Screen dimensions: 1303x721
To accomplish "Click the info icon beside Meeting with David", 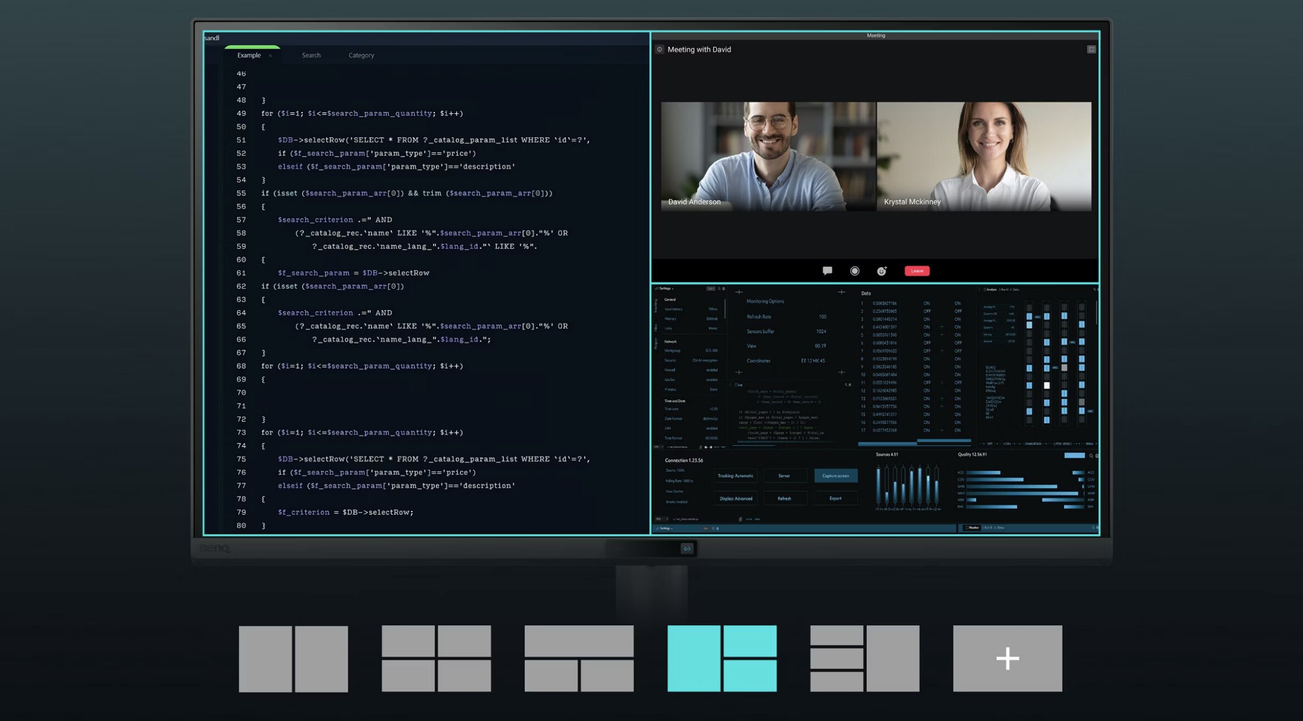I will (x=659, y=49).
